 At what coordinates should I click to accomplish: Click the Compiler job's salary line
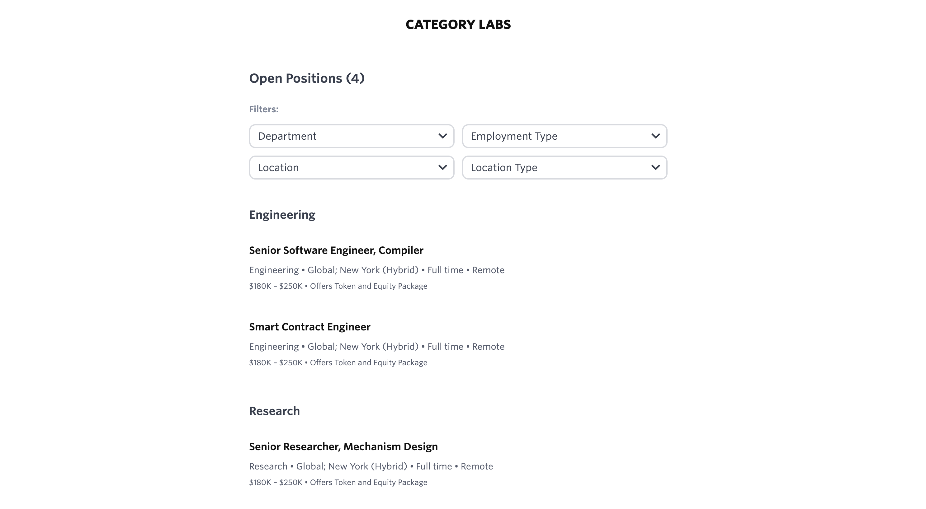coord(338,286)
